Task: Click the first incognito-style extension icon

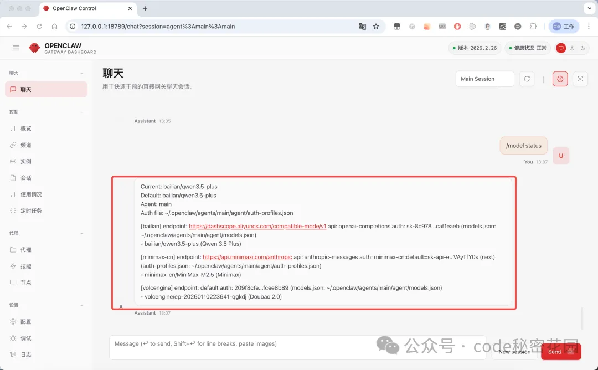Action: [397, 27]
